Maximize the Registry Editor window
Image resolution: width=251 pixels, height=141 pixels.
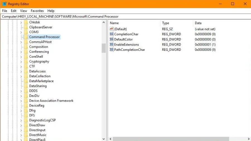point(233,4)
